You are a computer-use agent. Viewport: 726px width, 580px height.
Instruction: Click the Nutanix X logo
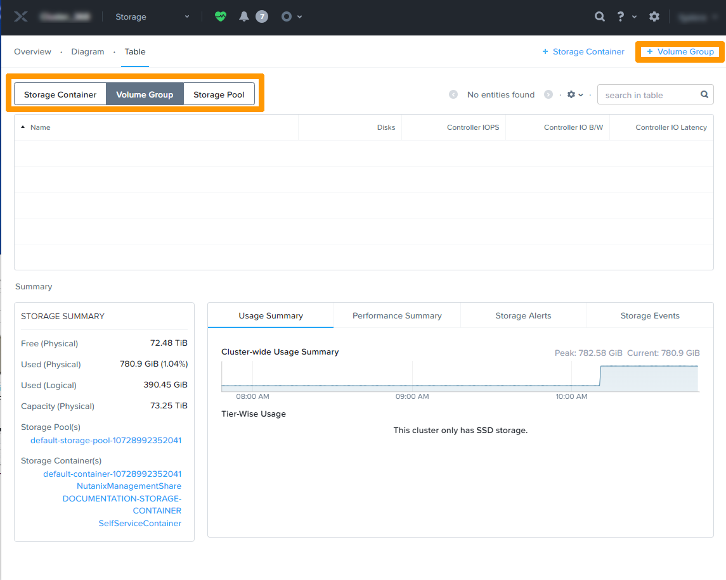[20, 16]
